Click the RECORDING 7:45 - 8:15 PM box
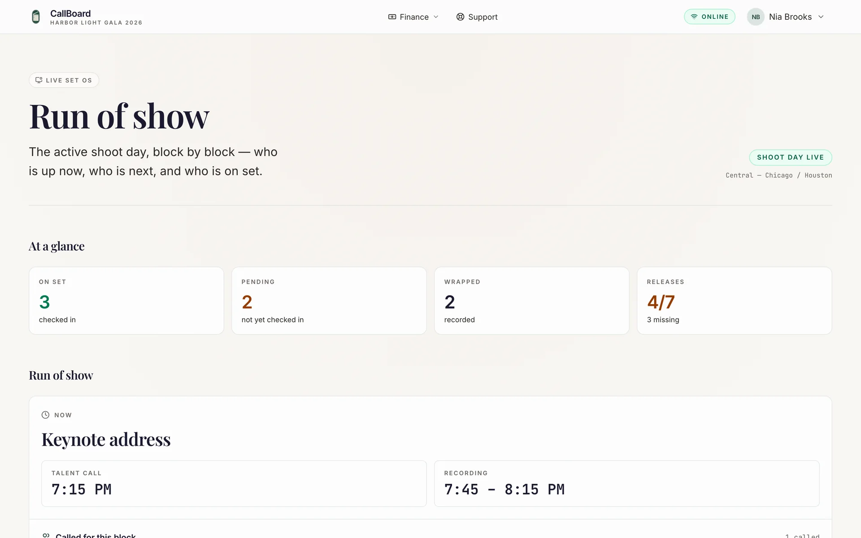The width and height of the screenshot is (861, 538). pyautogui.click(x=627, y=484)
